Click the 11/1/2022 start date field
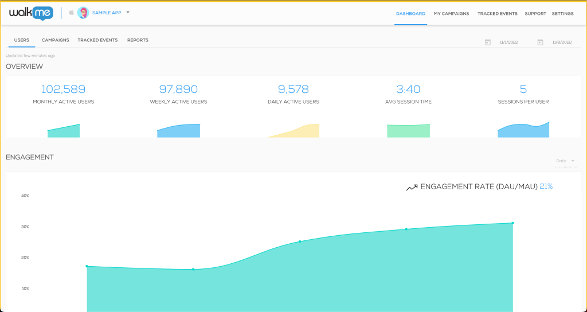This screenshot has width=587, height=312. (x=508, y=42)
